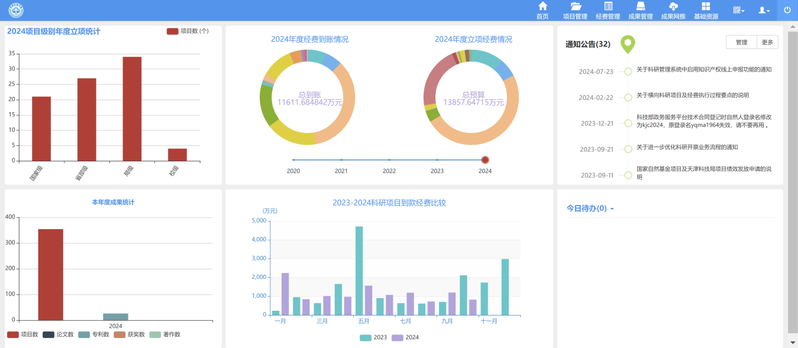The height and width of the screenshot is (348, 798).
Task: Open the 成果管理 module icon
Action: (x=640, y=6)
